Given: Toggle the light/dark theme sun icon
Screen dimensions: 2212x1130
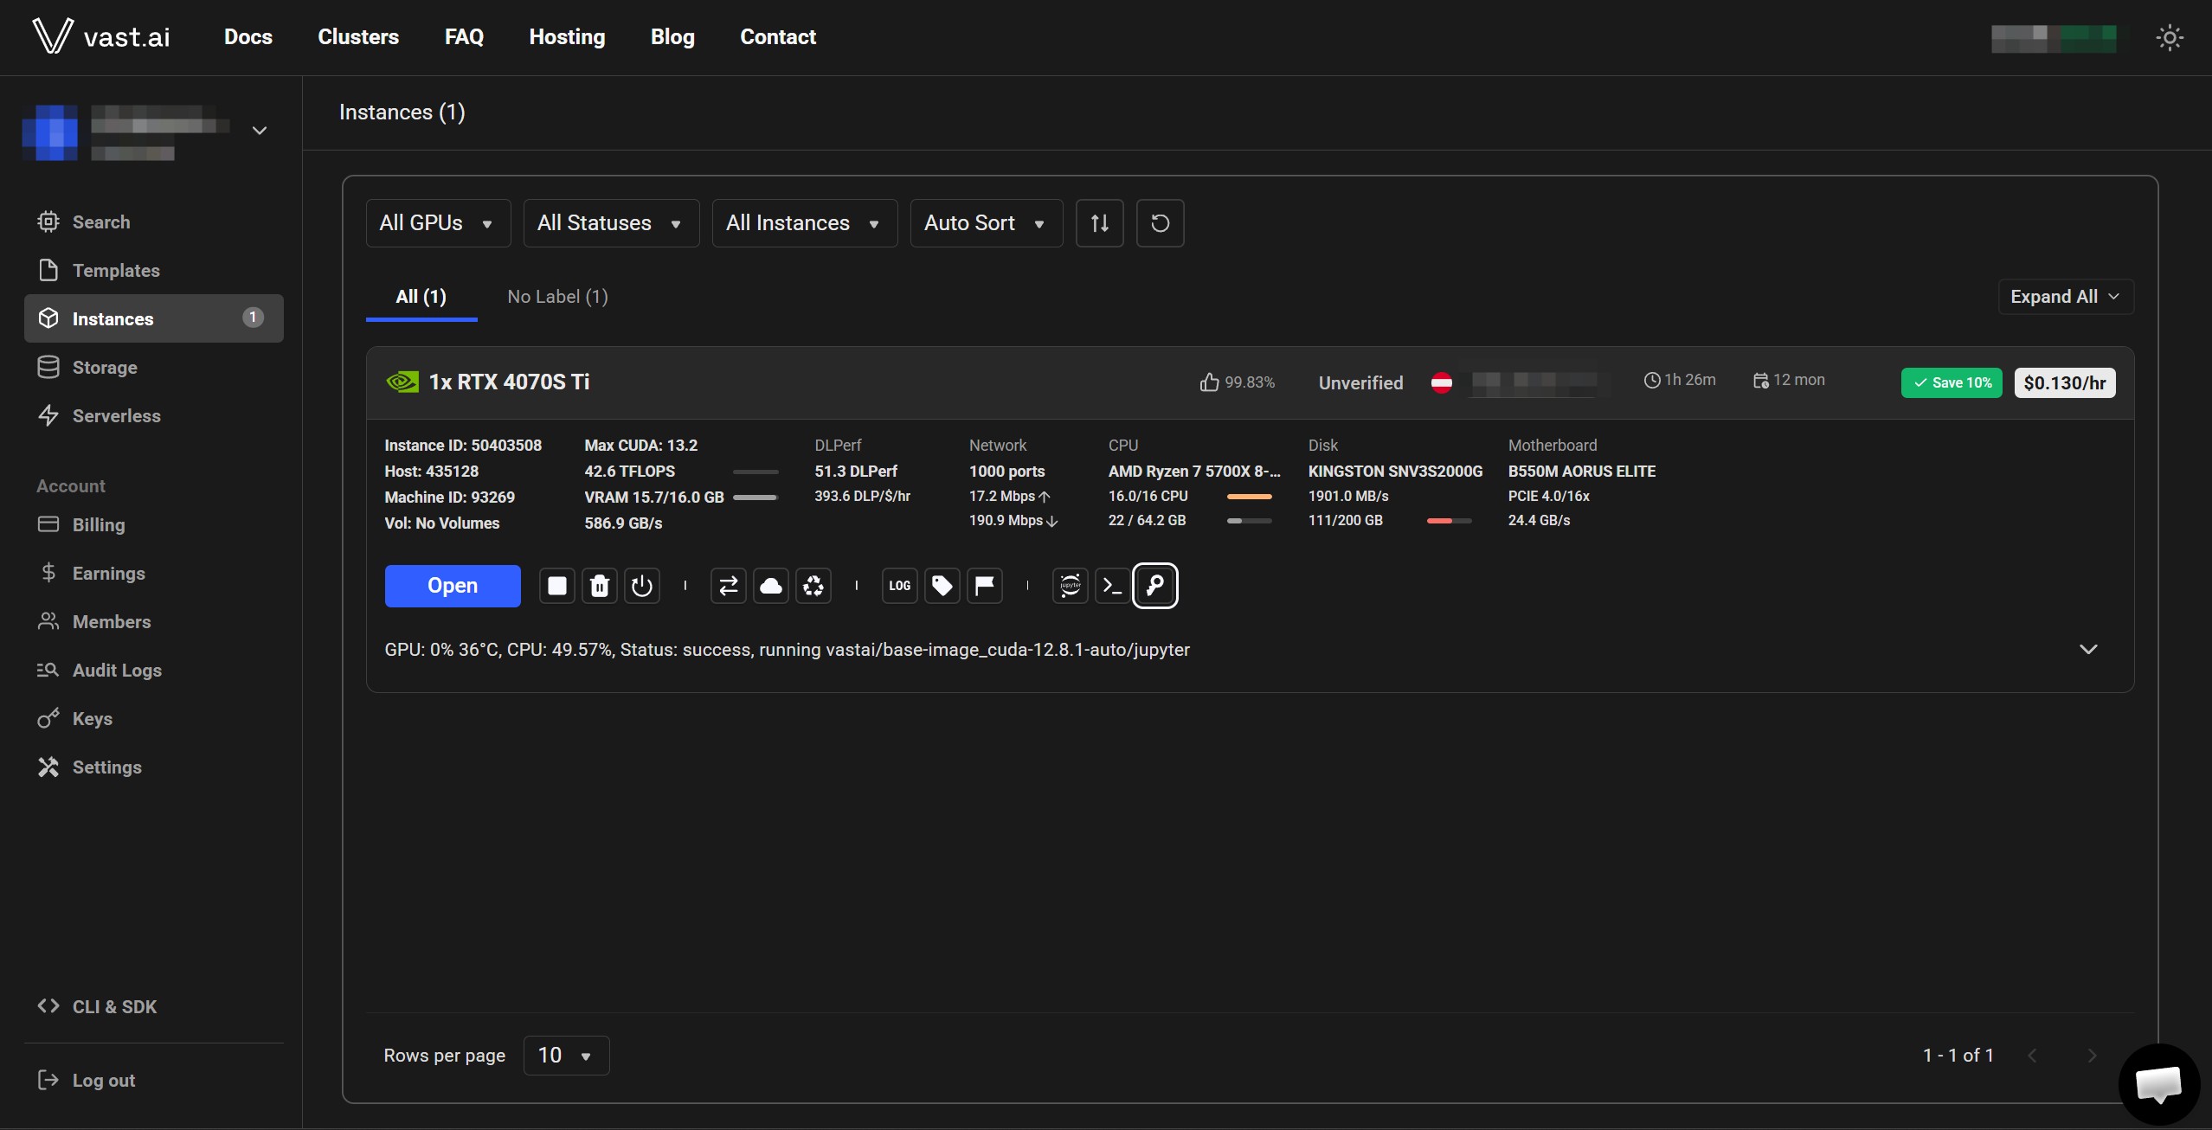Looking at the screenshot, I should 2170,37.
